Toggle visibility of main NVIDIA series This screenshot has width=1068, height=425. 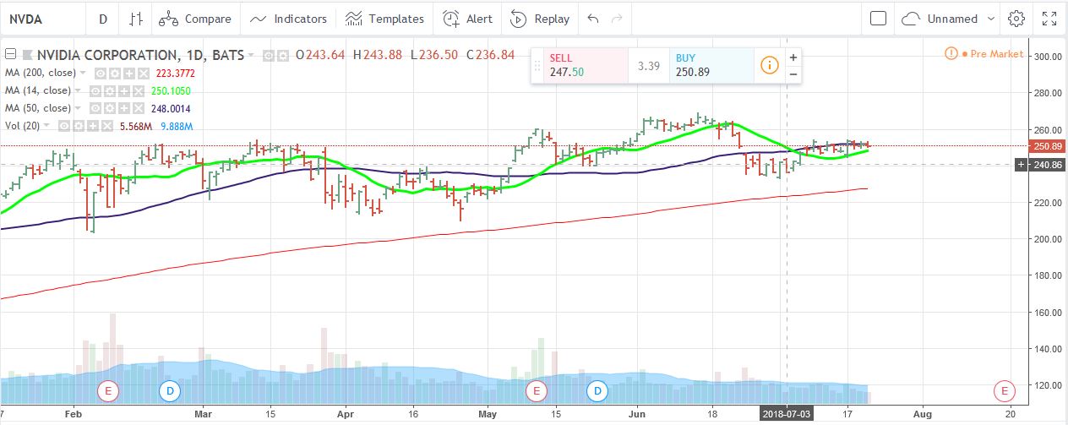click(x=269, y=55)
